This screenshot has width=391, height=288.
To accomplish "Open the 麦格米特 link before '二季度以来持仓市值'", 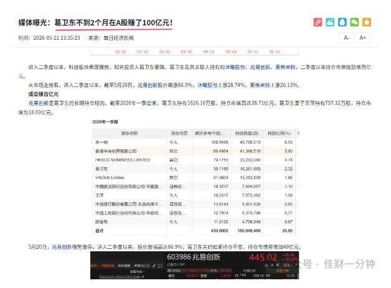I will click(286, 67).
